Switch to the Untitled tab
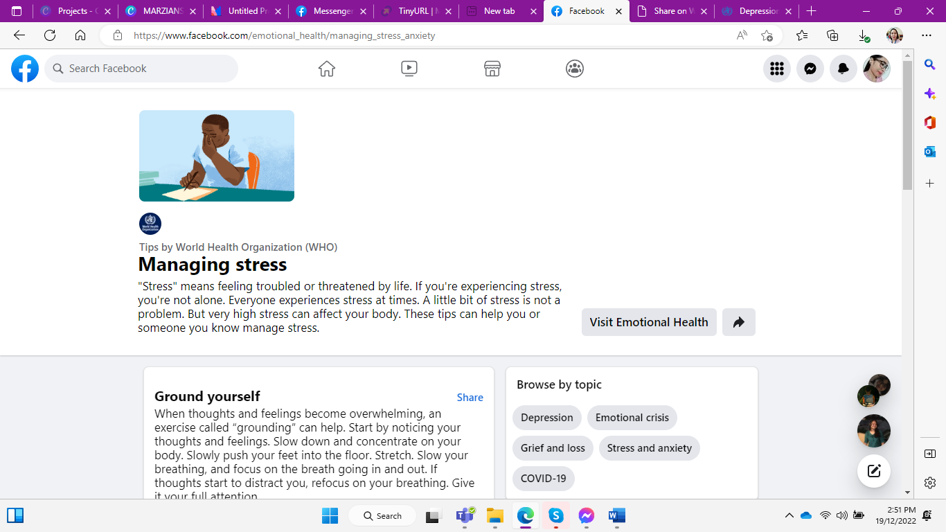946x532 pixels. pyautogui.click(x=246, y=11)
